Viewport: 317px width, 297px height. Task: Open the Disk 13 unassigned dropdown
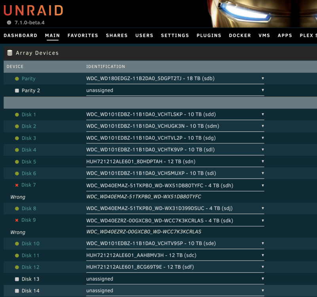point(175,279)
